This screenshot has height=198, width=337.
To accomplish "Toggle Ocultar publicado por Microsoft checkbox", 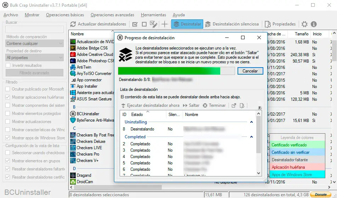I will 8,89.
